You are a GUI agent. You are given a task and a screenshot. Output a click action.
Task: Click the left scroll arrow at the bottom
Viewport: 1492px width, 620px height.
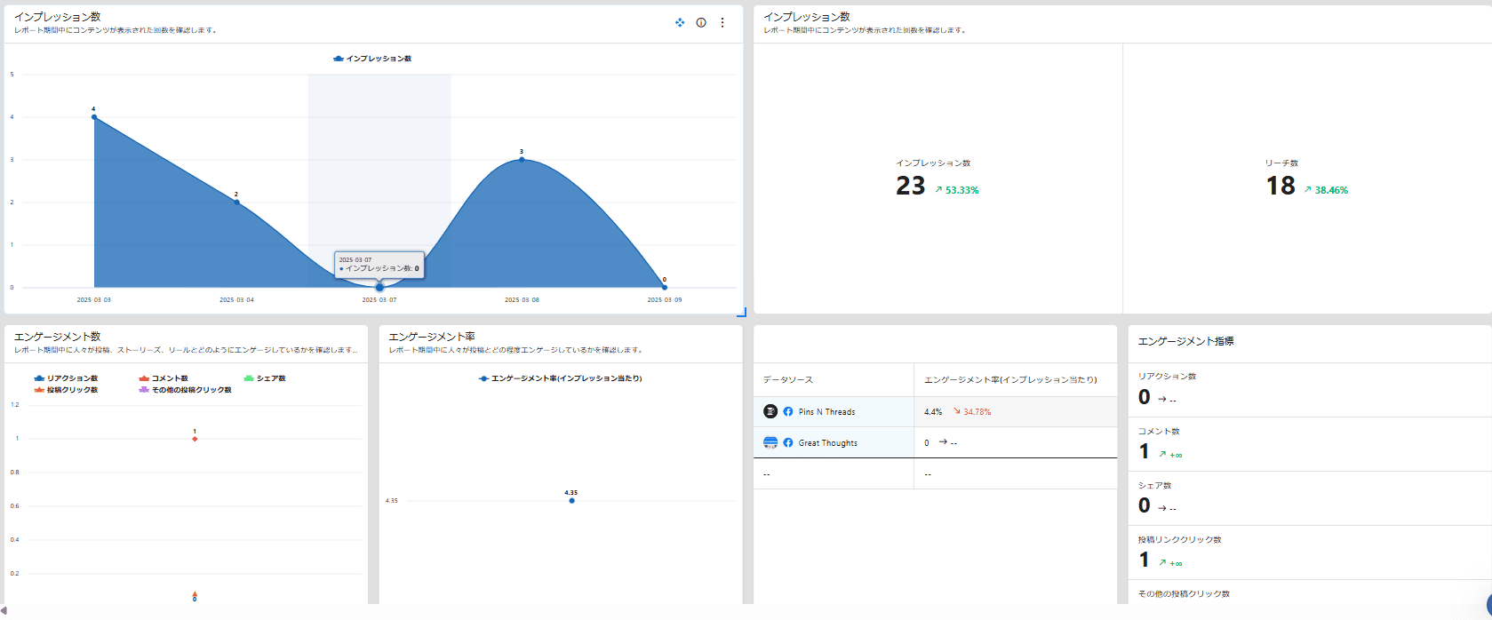[4, 610]
